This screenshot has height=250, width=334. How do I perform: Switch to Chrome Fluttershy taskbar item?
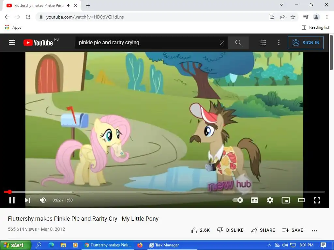coord(108,245)
